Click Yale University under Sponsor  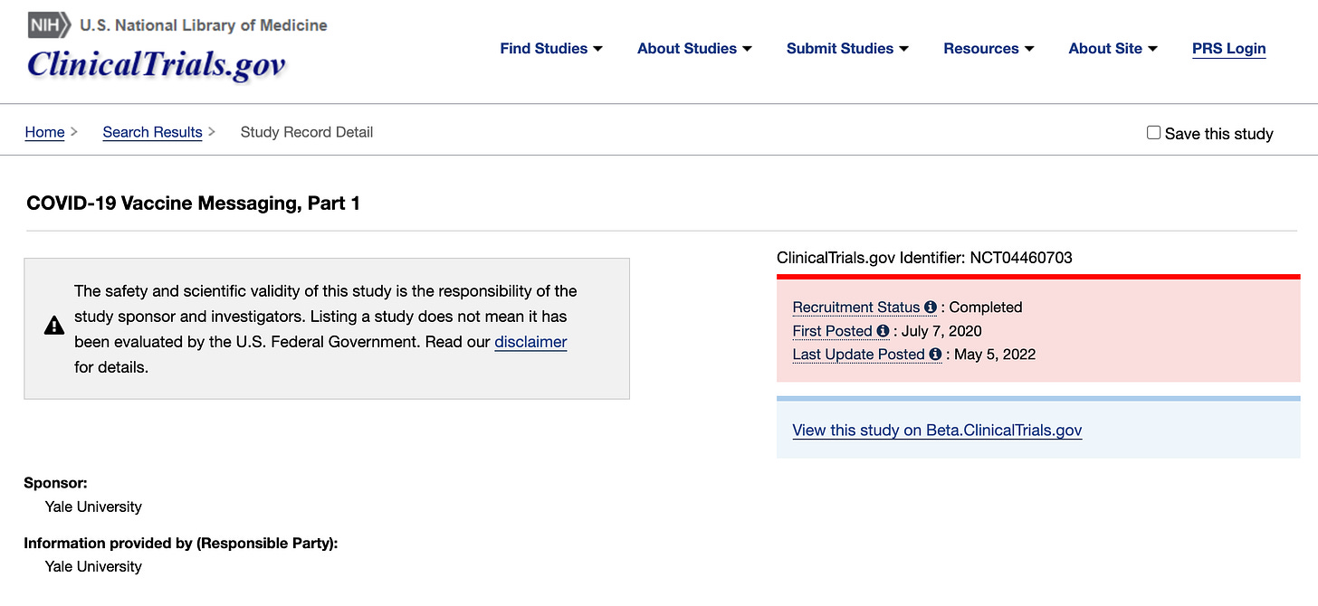(93, 507)
